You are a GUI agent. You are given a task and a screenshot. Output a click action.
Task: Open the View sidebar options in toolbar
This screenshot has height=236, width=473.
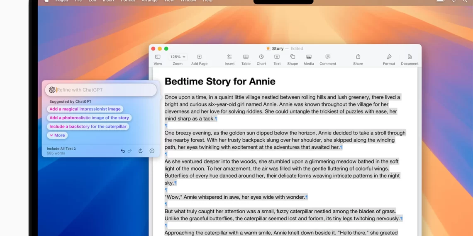(158, 57)
